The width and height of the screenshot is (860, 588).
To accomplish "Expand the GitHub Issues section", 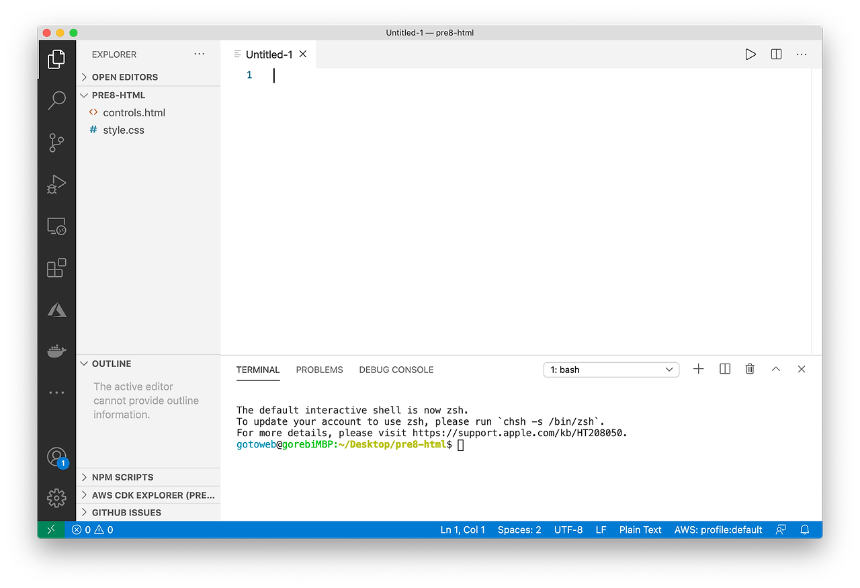I will click(148, 512).
